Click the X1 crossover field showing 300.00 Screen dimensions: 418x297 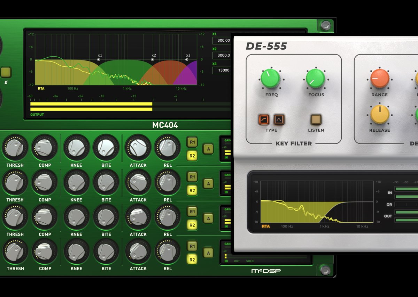click(x=222, y=40)
